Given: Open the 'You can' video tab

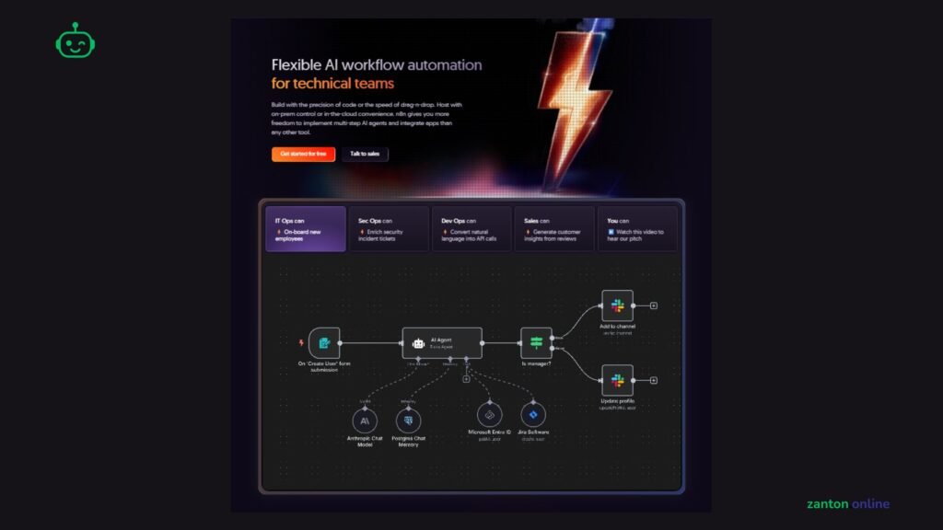Looking at the screenshot, I should click(637, 229).
